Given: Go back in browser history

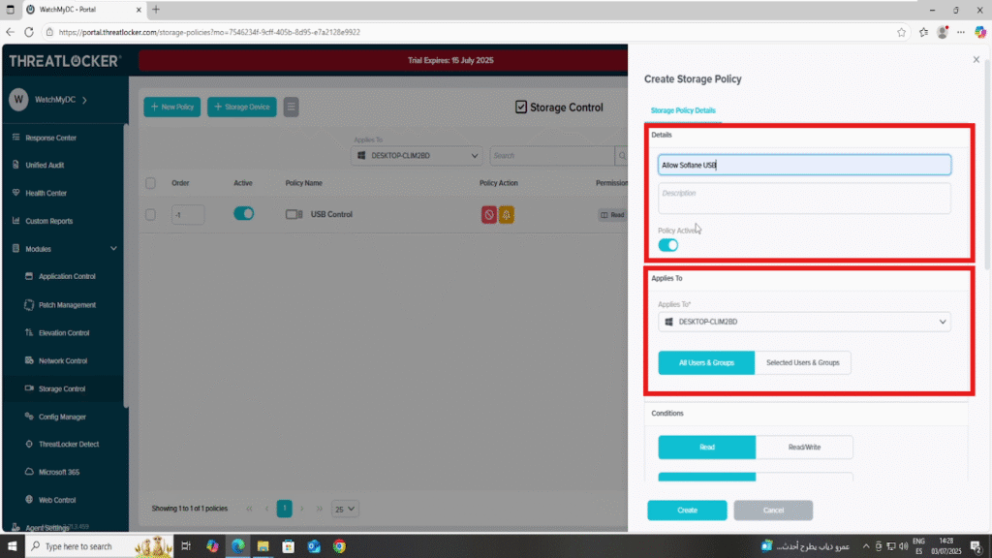Looking at the screenshot, I should tap(10, 32).
